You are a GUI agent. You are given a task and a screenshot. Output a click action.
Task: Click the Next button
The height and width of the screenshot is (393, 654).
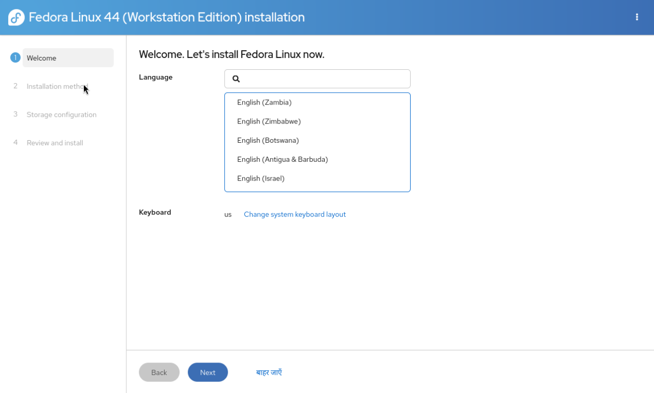click(208, 372)
